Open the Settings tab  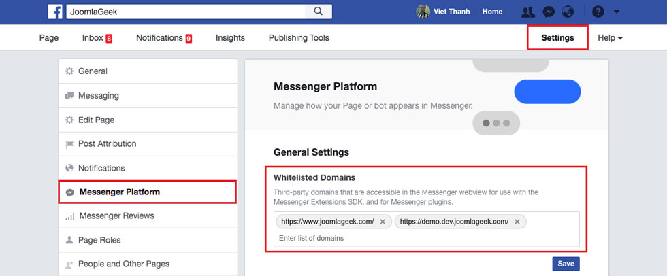[557, 38]
